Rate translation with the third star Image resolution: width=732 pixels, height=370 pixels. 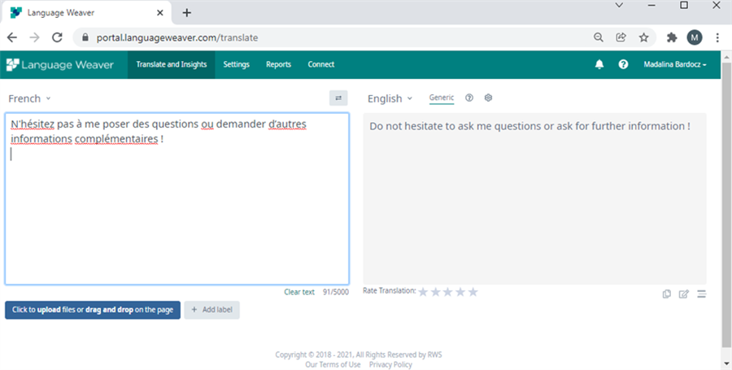(448, 292)
